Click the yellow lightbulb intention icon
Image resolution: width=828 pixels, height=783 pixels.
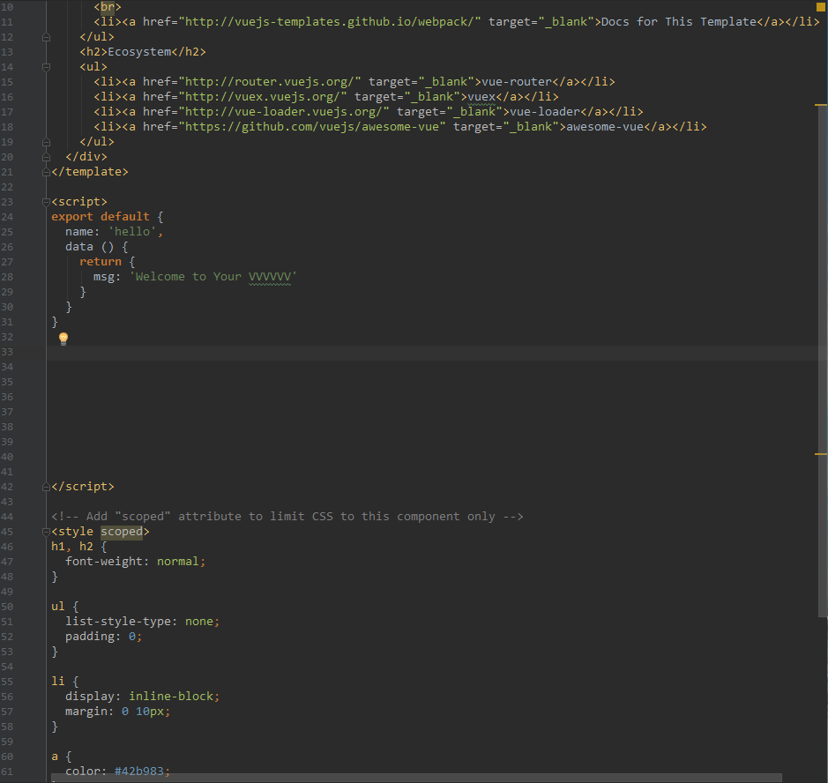coord(63,339)
